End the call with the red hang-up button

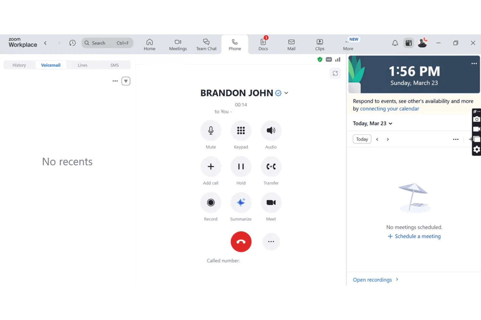tap(241, 242)
